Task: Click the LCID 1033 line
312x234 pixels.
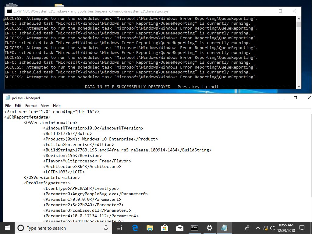Action: tap(64, 172)
